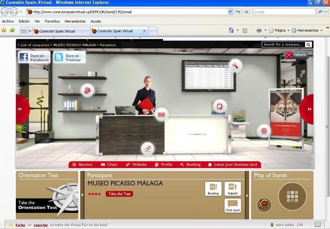Open the Map of Stands grid icon
Image resolution: width=330 pixels, height=229 pixels.
pos(292,196)
